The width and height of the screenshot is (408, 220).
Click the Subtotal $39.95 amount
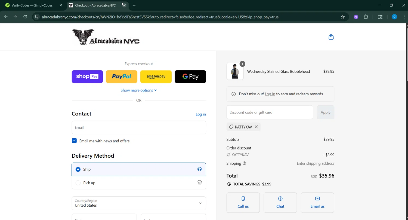[329, 139]
